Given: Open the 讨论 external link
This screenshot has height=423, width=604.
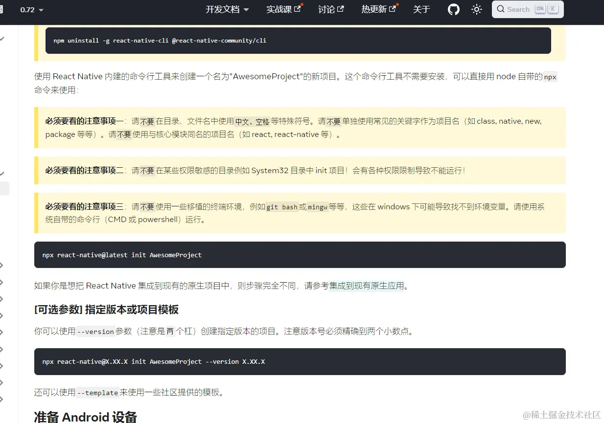Looking at the screenshot, I should coord(331,9).
